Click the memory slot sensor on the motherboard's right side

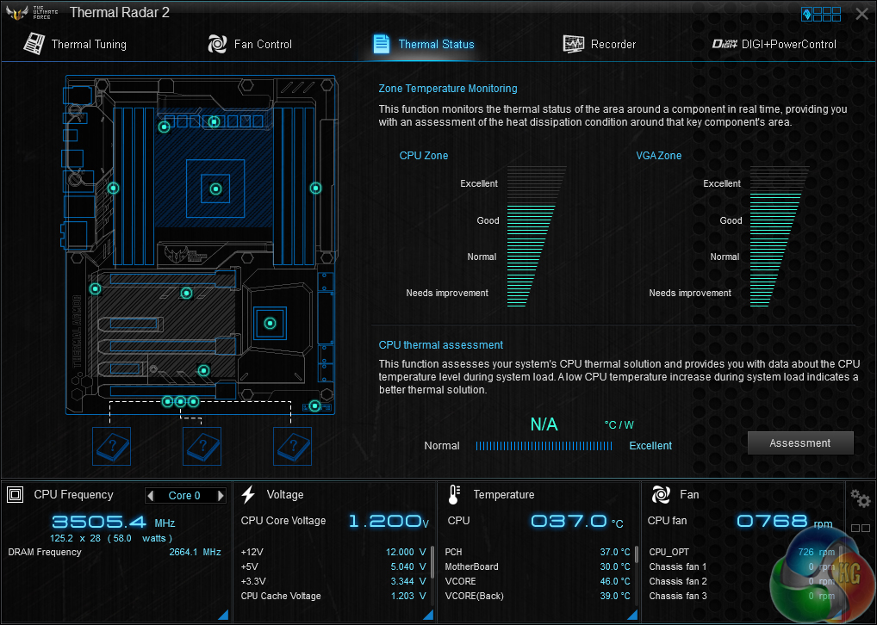[x=315, y=189]
